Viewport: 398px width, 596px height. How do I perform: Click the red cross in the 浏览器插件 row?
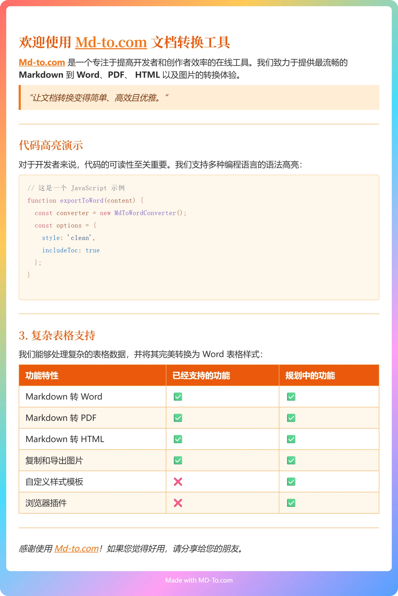tap(178, 503)
